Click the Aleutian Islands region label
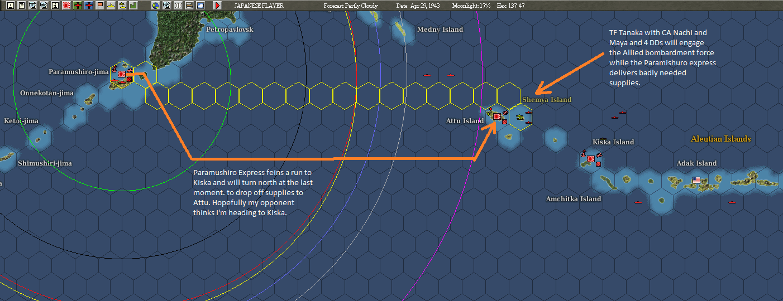 tap(720, 139)
